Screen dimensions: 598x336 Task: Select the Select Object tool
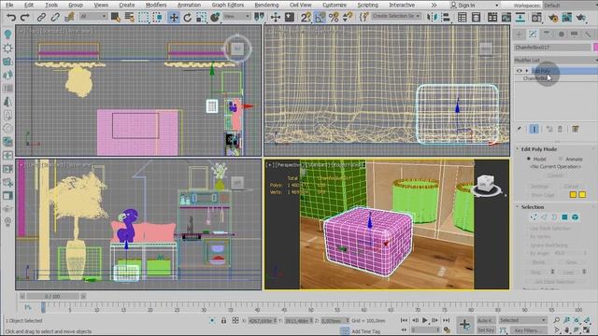click(x=115, y=17)
